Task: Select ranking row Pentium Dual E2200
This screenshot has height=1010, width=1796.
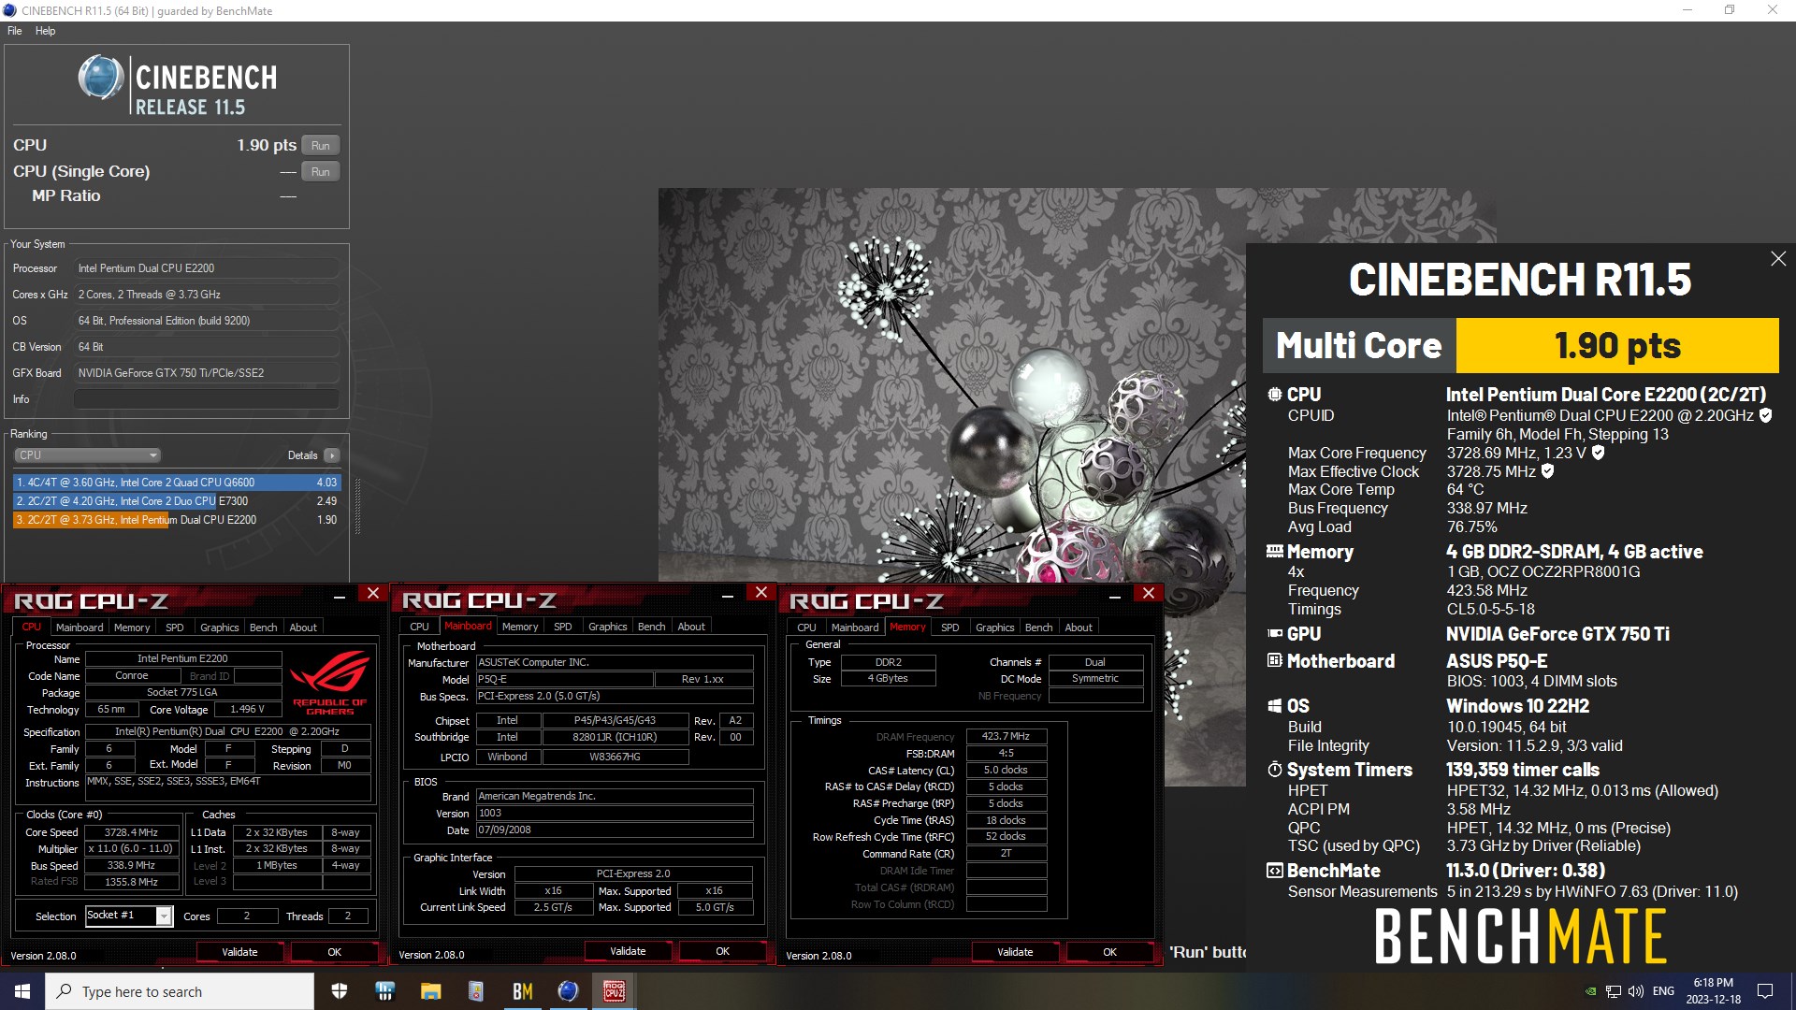Action: pos(177,520)
